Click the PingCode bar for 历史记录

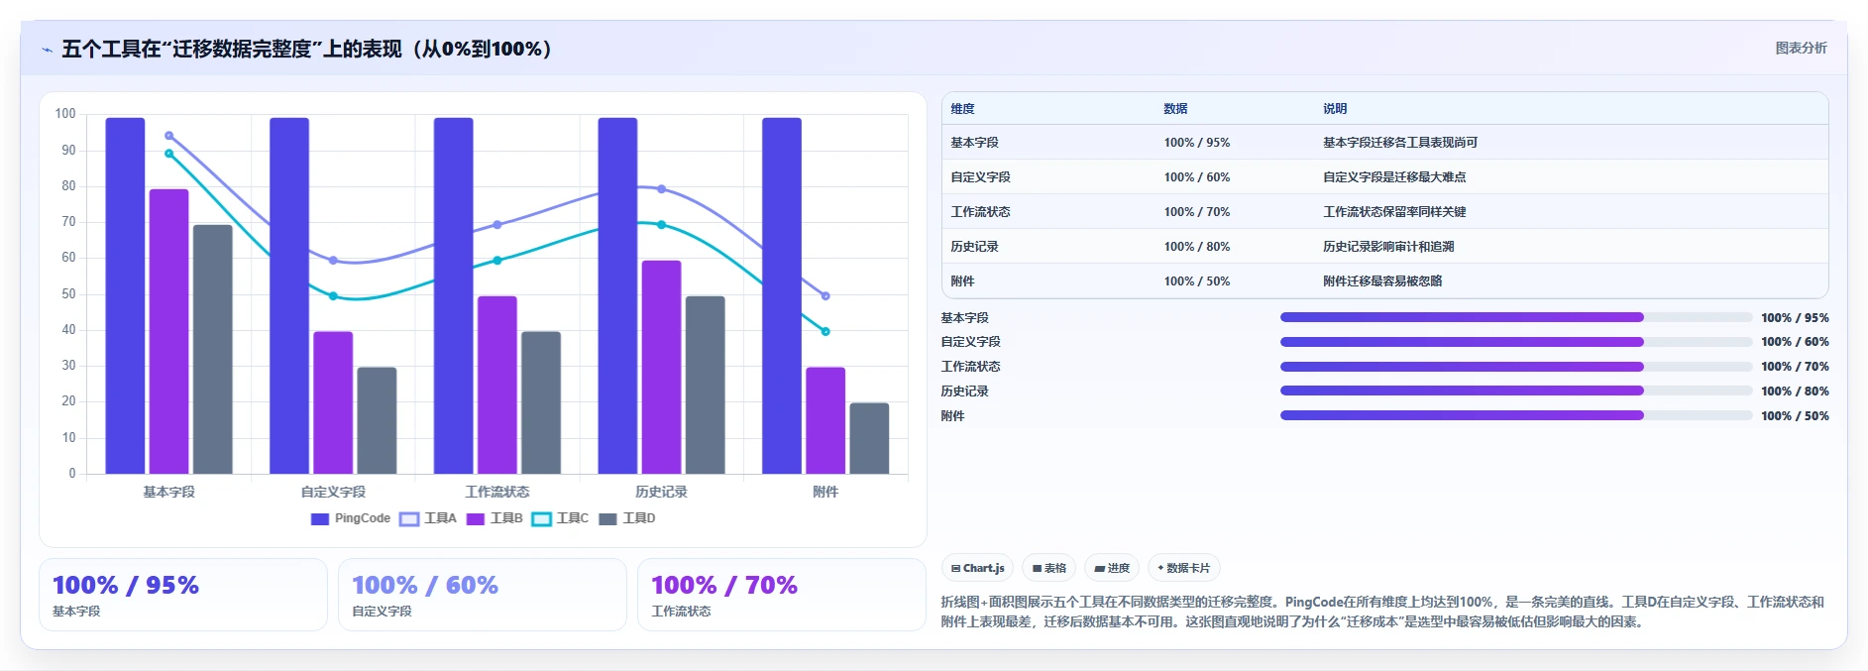pos(617,295)
